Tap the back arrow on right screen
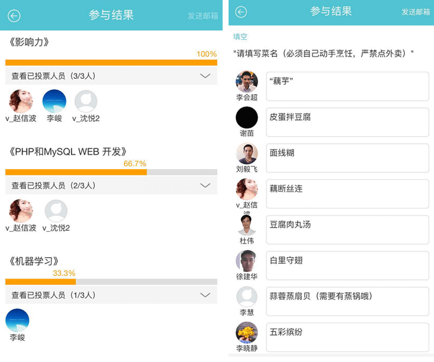 click(241, 12)
